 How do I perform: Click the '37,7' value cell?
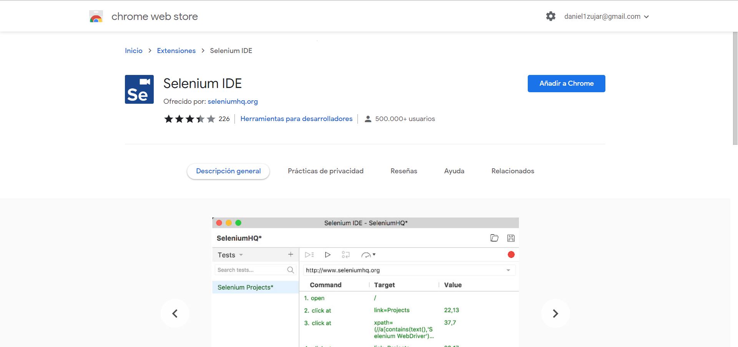click(450, 322)
